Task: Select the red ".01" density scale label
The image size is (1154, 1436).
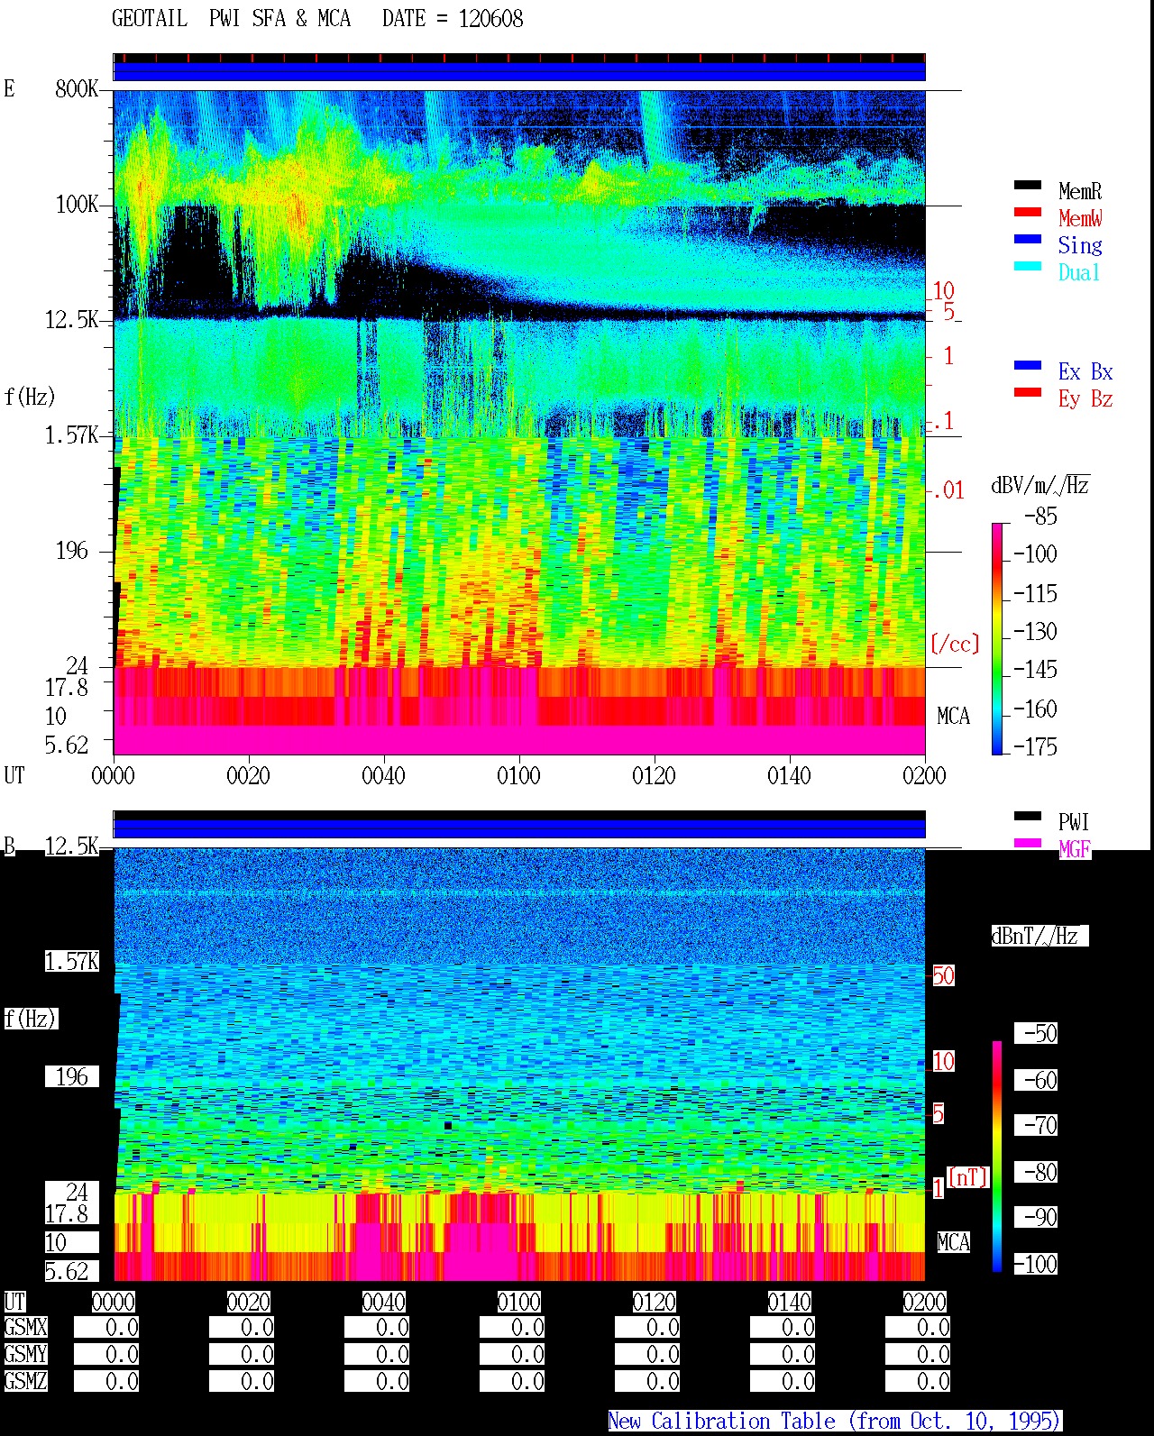Action: (948, 490)
